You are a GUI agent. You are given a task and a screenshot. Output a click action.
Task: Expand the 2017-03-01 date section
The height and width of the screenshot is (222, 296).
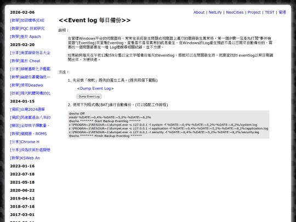22,214
